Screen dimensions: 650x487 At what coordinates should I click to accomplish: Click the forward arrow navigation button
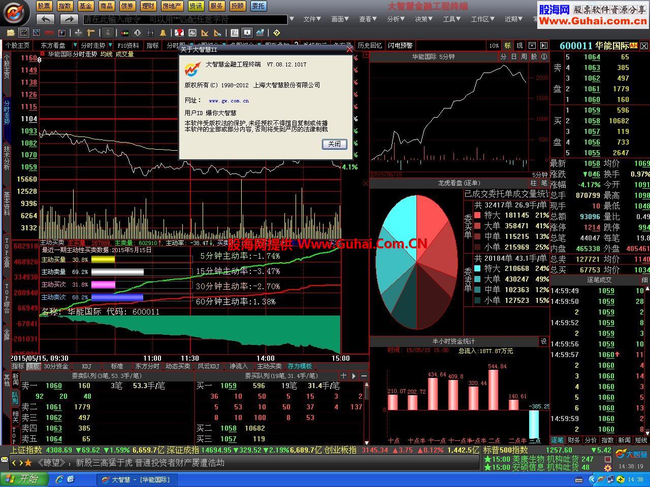pyautogui.click(x=69, y=19)
